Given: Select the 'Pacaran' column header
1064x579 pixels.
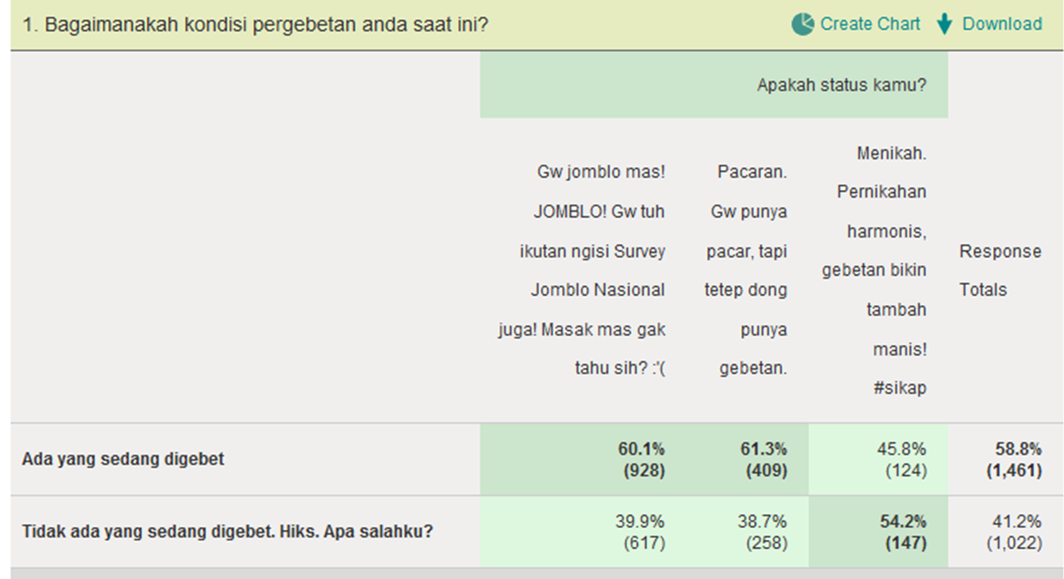Looking at the screenshot, I should tap(746, 270).
